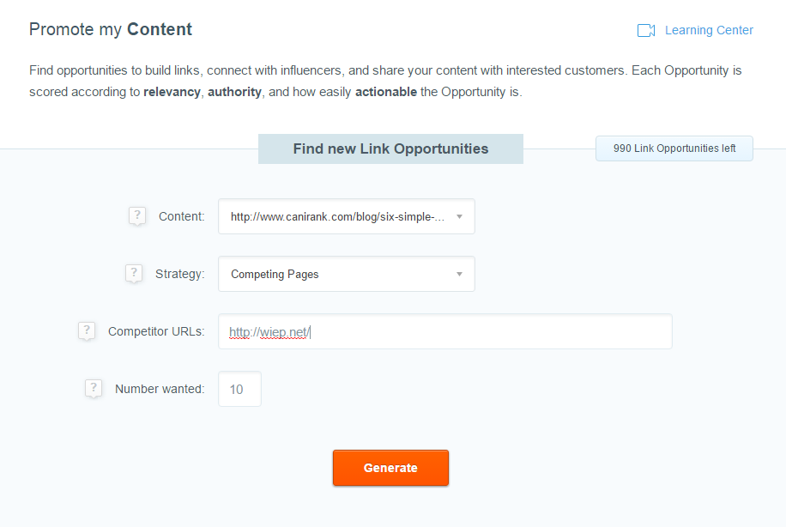The width and height of the screenshot is (786, 527).
Task: Open the Content URL dropdown
Action: tap(346, 216)
